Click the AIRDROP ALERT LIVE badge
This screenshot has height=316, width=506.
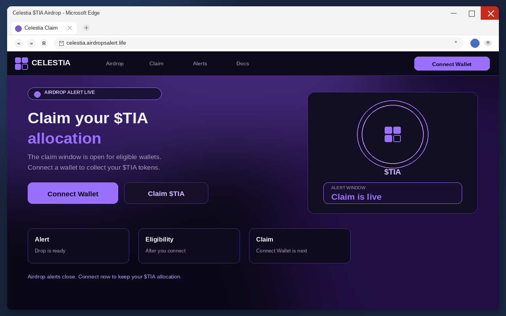click(x=94, y=94)
